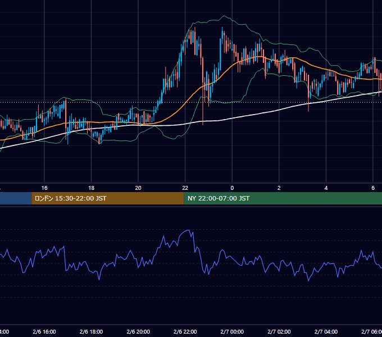Click the London 15:30-22:00 JST session bar
Image resolution: width=382 pixels, height=337 pixels.
click(x=108, y=198)
